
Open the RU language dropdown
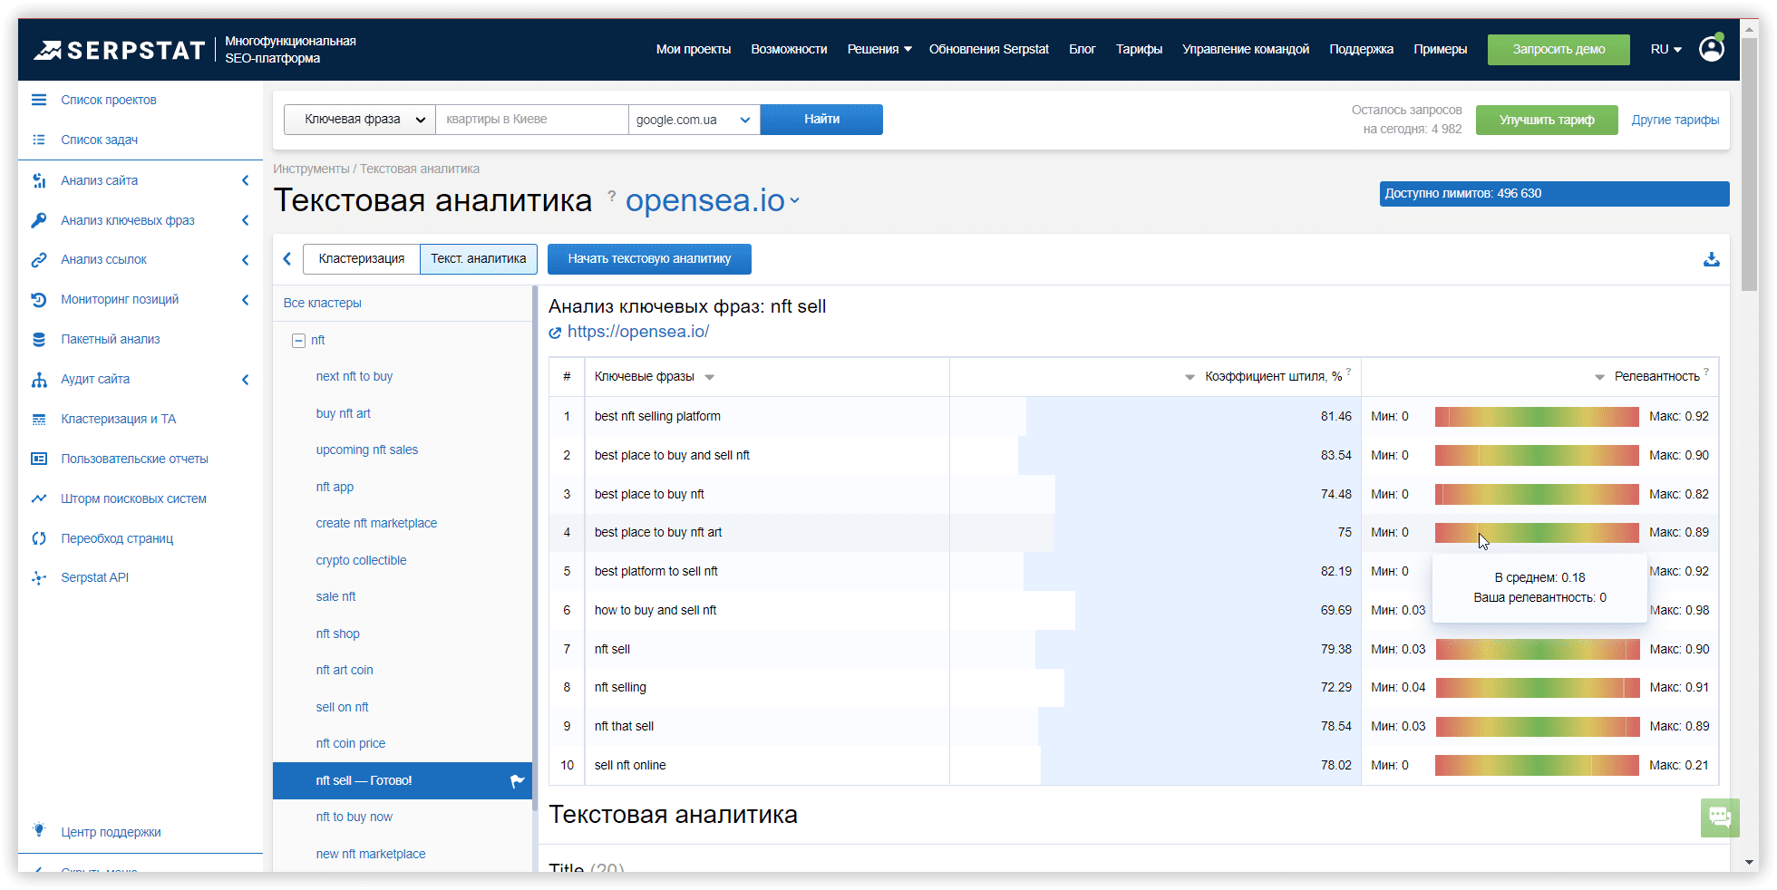click(1665, 49)
